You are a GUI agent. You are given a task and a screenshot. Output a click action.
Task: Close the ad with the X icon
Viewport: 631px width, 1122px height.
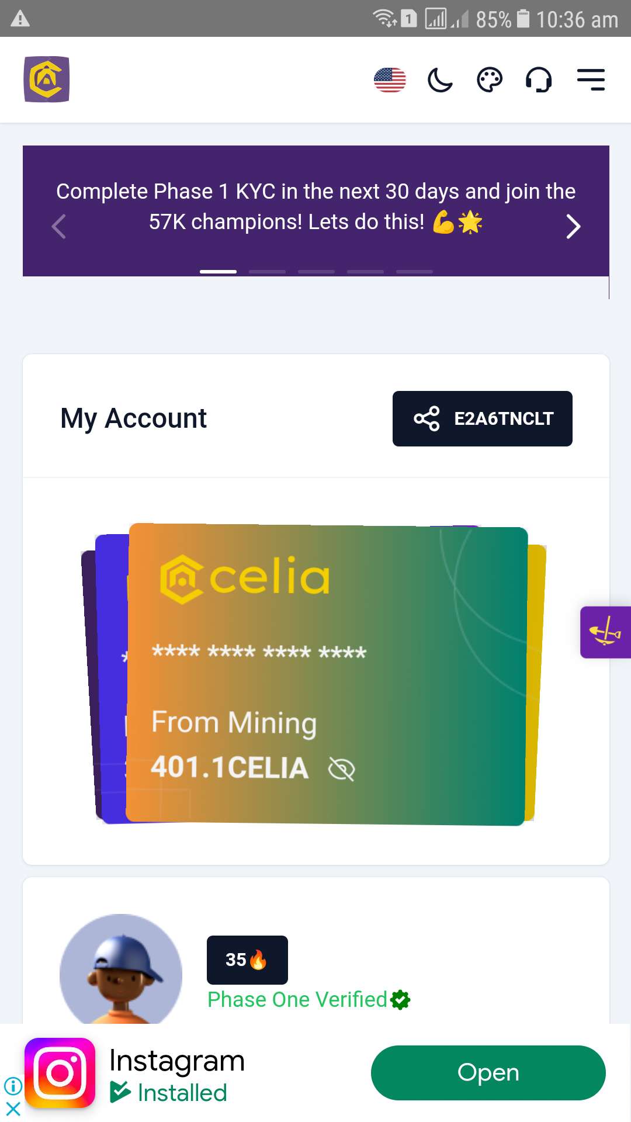point(13,1109)
